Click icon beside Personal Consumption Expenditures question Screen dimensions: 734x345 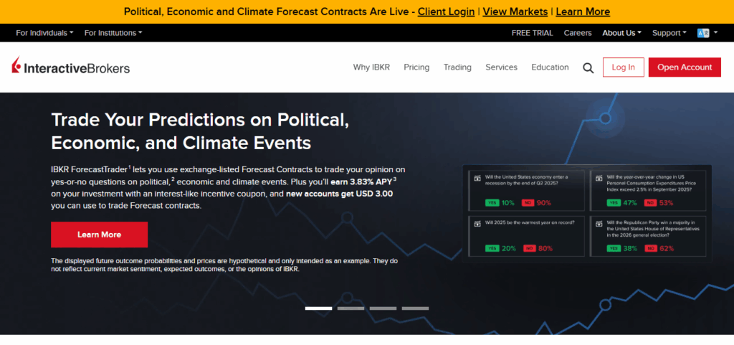point(599,177)
